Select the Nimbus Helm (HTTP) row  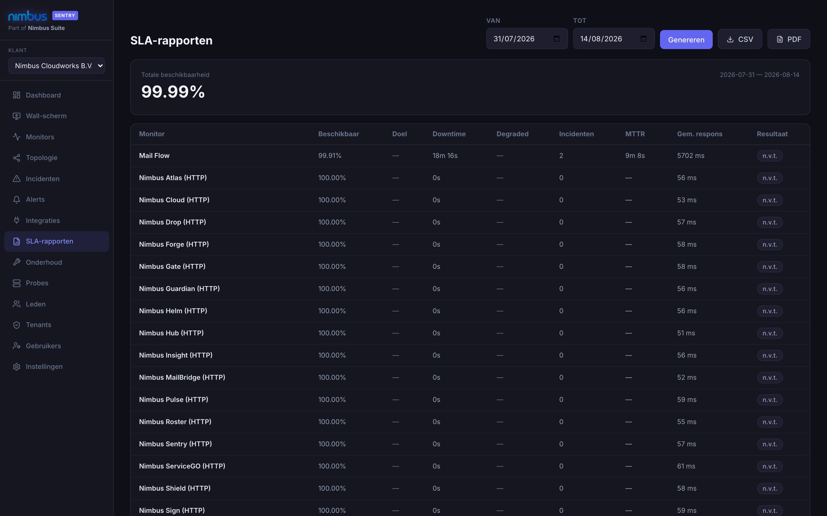(470, 311)
